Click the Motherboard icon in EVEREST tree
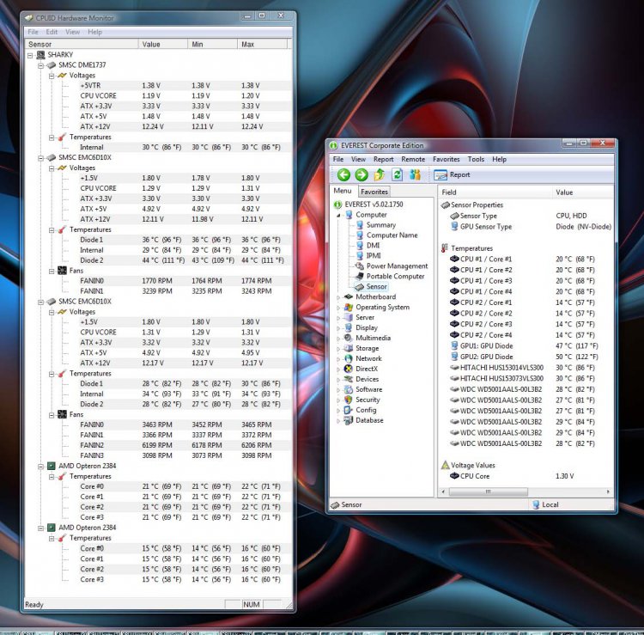 pyautogui.click(x=349, y=296)
